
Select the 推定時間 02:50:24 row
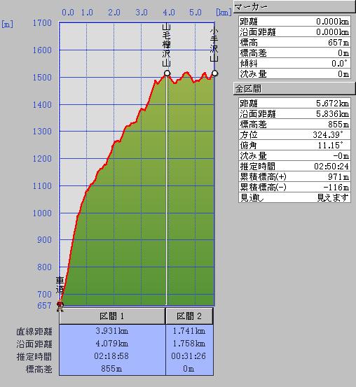pos(294,166)
